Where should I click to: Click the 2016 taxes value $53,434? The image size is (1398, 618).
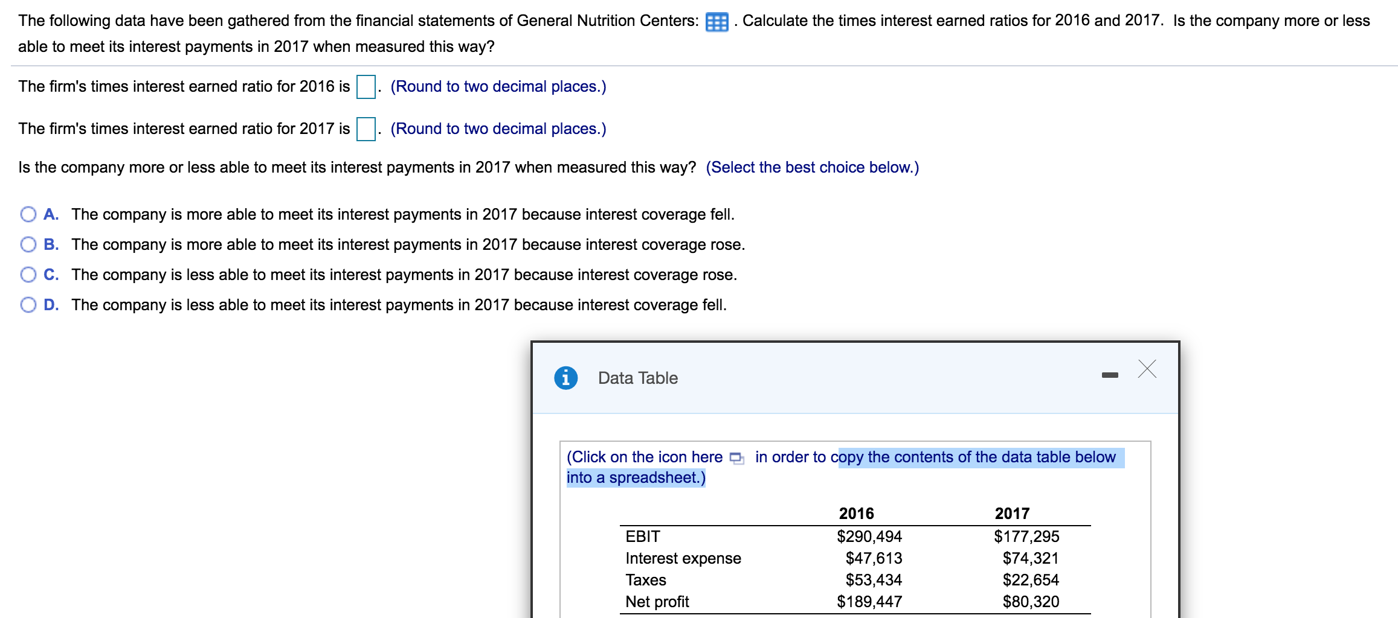pyautogui.click(x=874, y=579)
